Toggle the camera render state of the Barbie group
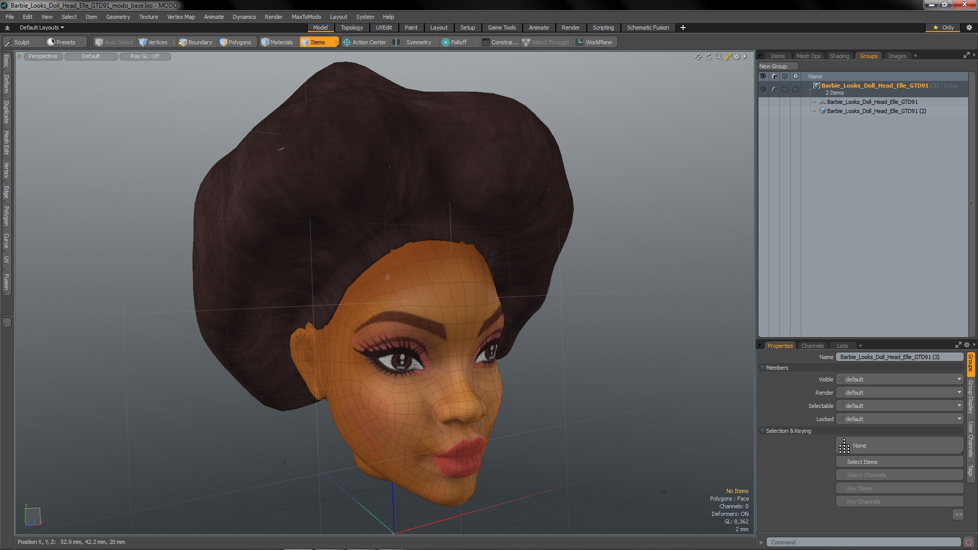 tap(774, 89)
